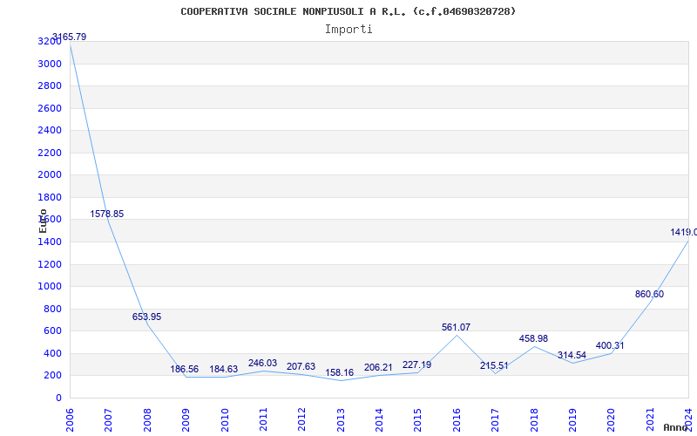Click the 2018 data point on line
Image resolution: width=697 pixels, height=436 pixels.
tap(534, 346)
